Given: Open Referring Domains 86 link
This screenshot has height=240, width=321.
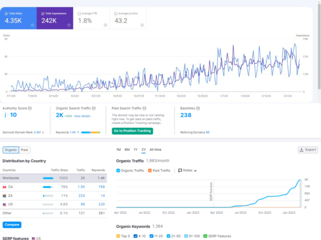Looking at the screenshot, I should pyautogui.click(x=208, y=132).
